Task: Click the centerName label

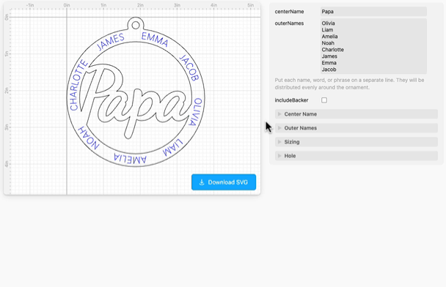Action: point(289,12)
